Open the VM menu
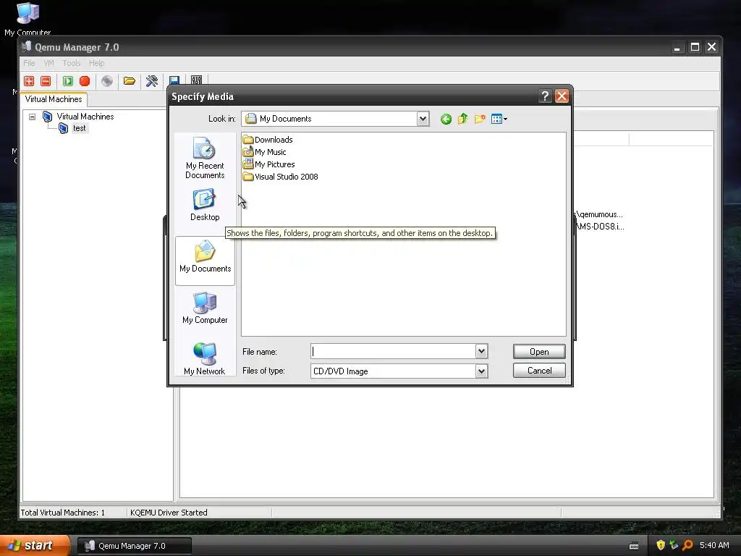The width and height of the screenshot is (741, 556). pyautogui.click(x=48, y=63)
